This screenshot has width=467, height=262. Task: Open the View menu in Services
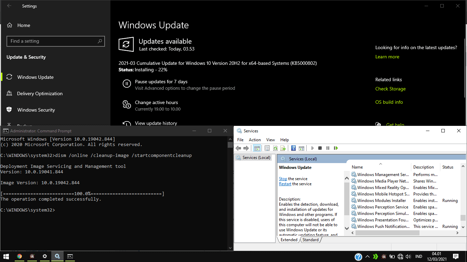point(270,140)
